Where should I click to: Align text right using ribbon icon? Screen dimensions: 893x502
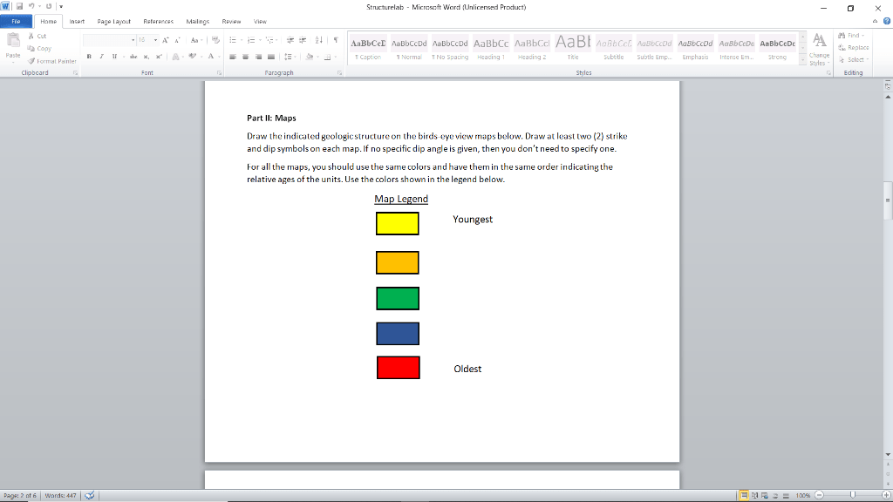(258, 57)
